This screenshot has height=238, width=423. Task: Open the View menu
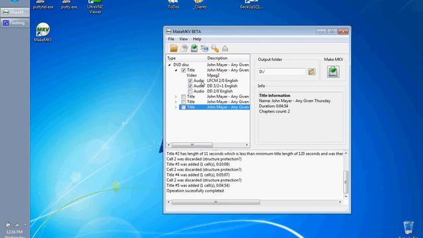click(x=184, y=39)
